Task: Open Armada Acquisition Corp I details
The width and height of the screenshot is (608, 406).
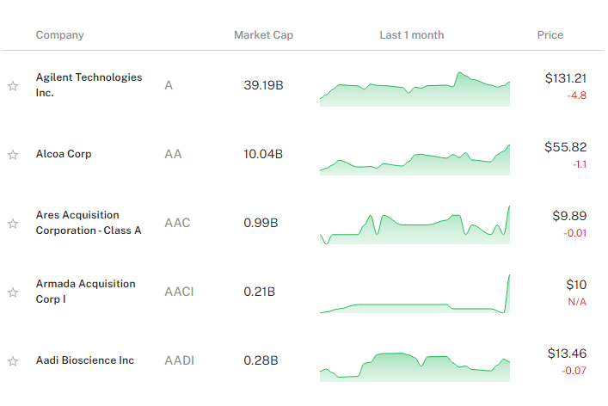Action: (85, 291)
